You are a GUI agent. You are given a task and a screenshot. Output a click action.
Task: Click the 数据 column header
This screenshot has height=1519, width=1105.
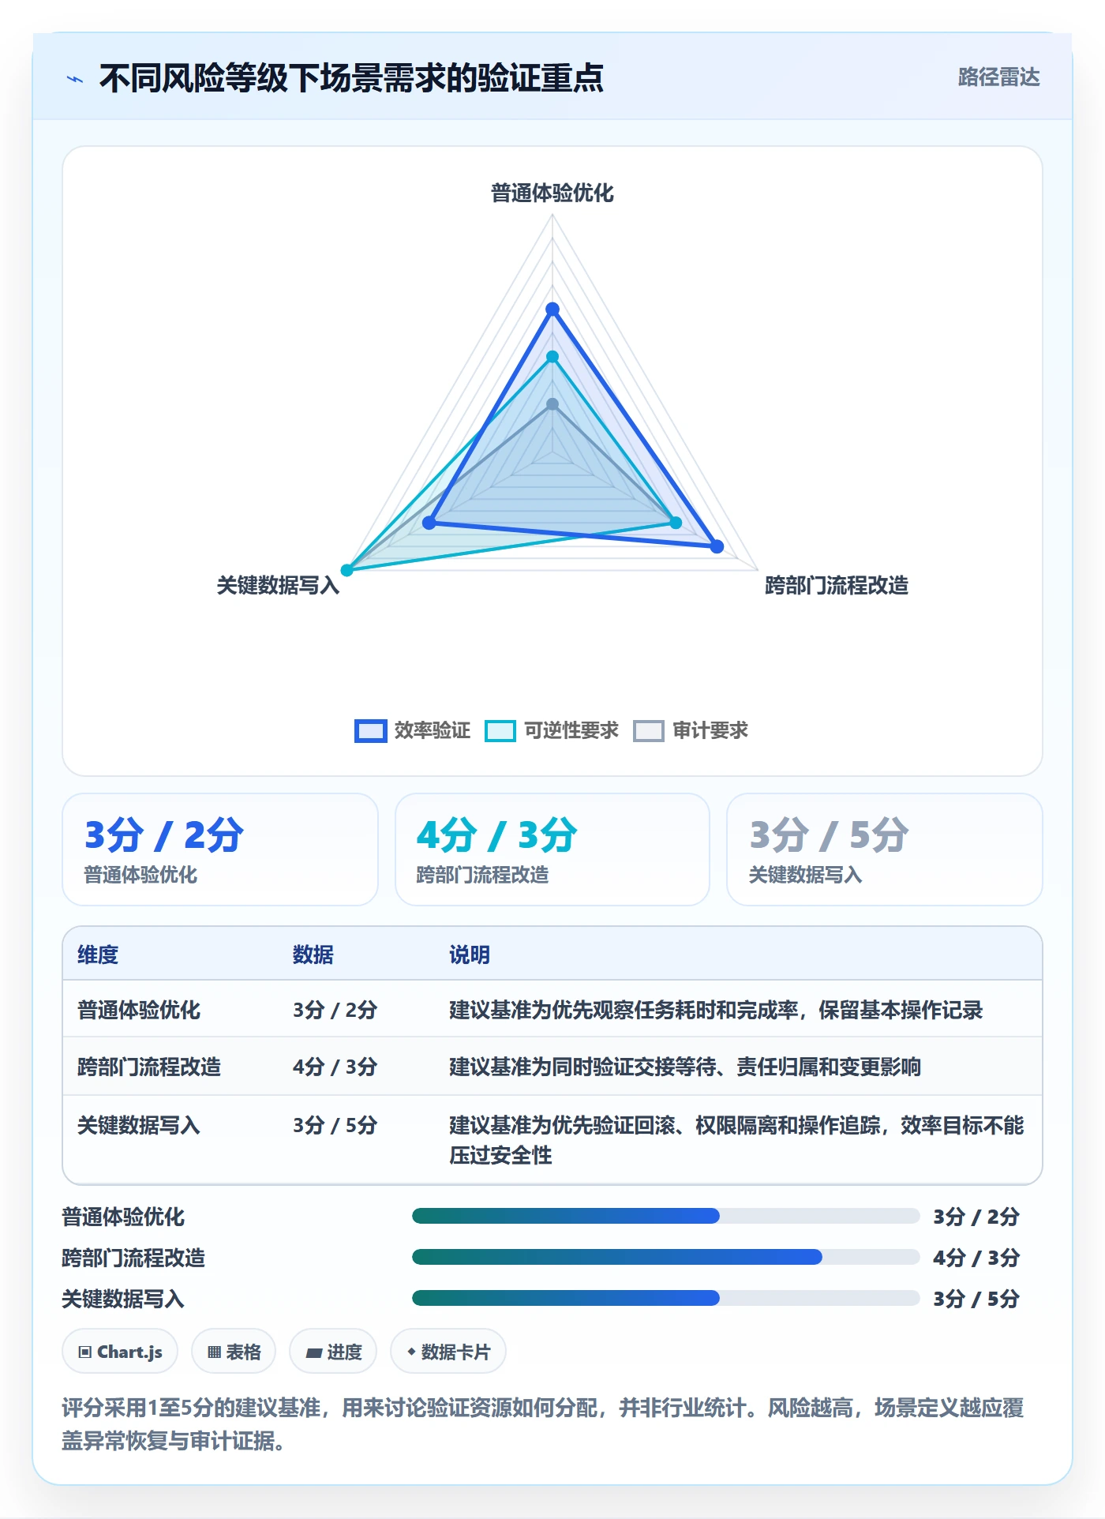point(313,955)
